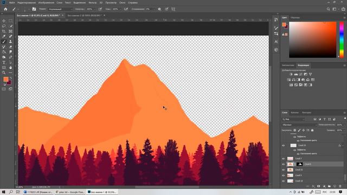Switch to the Каналы tab

pyautogui.click(x=294, y=113)
